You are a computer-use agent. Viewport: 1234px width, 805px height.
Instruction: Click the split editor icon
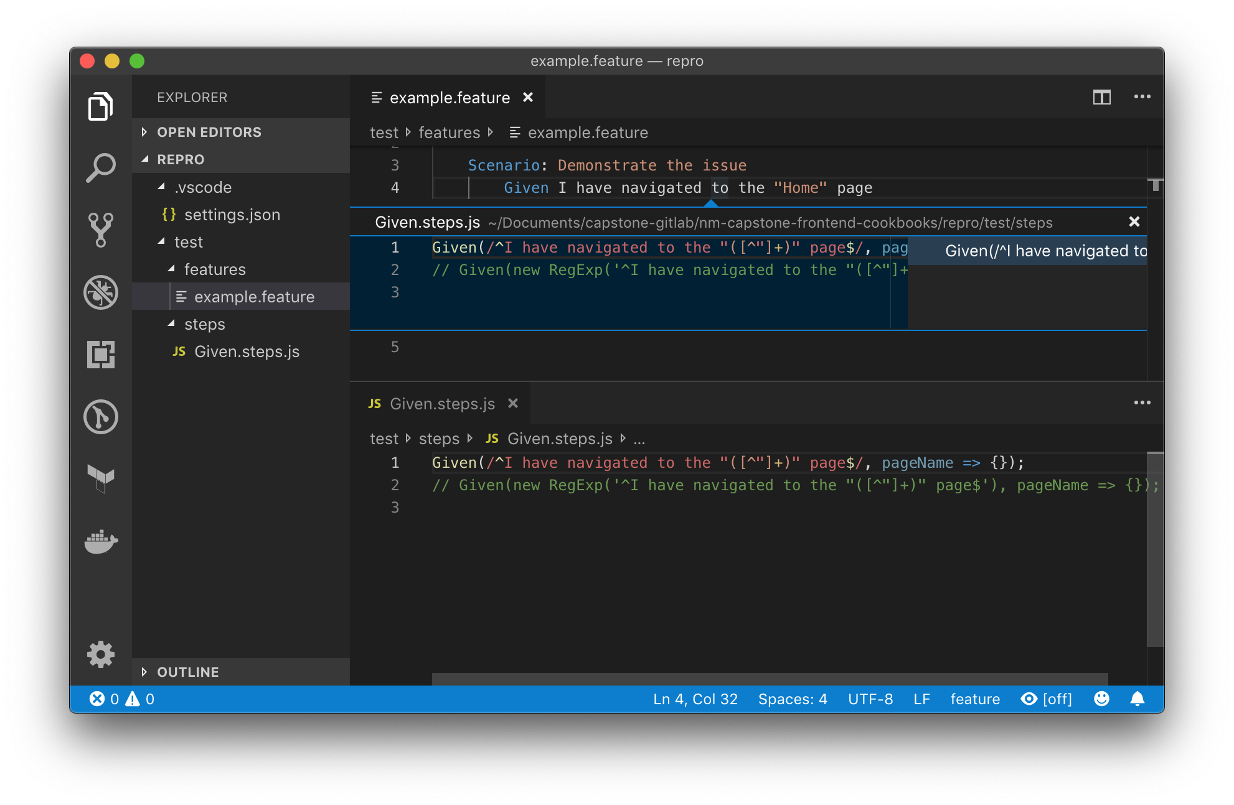[1101, 97]
